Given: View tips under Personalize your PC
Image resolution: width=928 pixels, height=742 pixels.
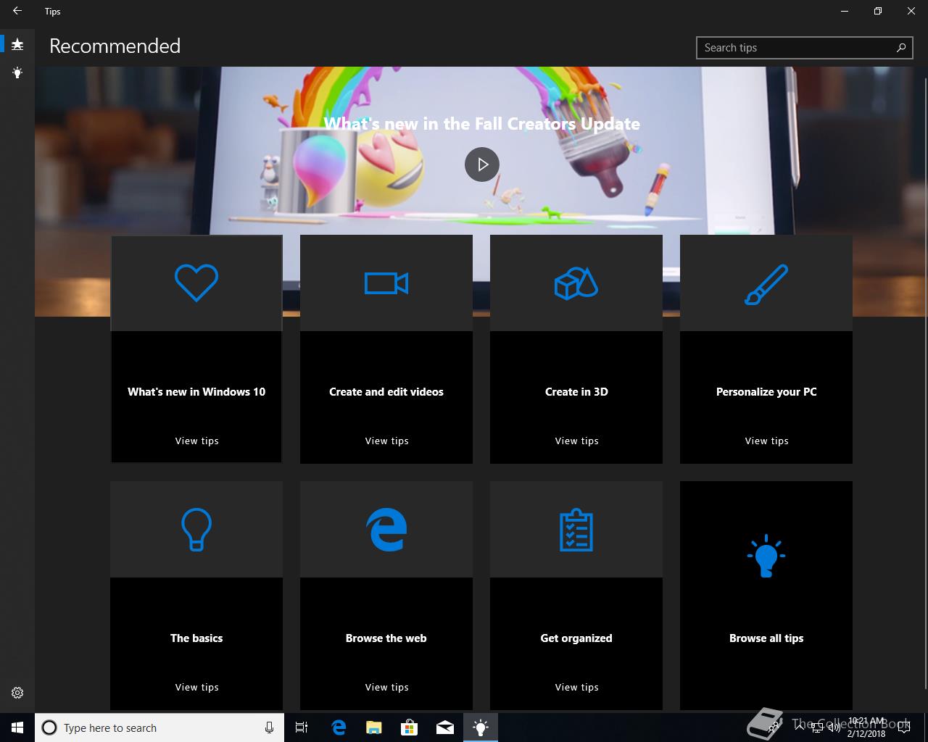Looking at the screenshot, I should (x=766, y=441).
